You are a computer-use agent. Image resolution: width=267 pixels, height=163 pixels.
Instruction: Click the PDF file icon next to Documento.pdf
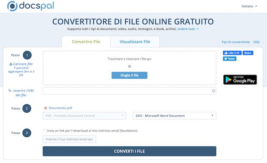point(46,108)
